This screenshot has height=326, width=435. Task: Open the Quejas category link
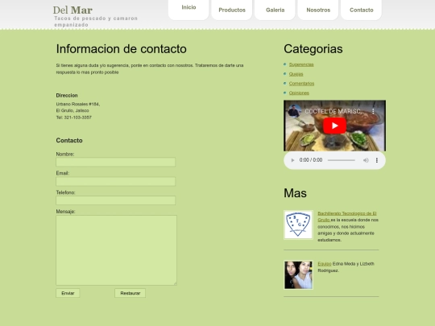(x=296, y=74)
